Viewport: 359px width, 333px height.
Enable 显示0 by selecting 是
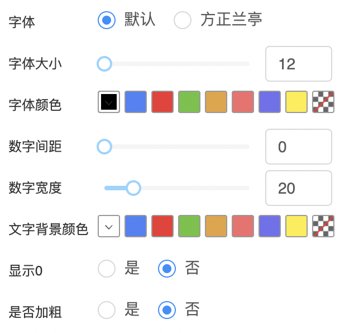click(x=107, y=269)
